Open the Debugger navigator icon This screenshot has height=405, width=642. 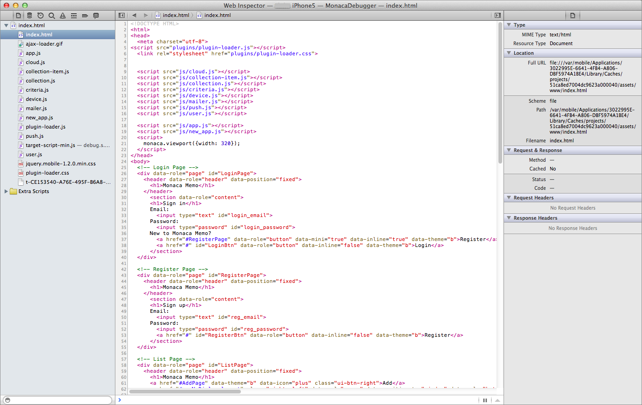pos(74,15)
